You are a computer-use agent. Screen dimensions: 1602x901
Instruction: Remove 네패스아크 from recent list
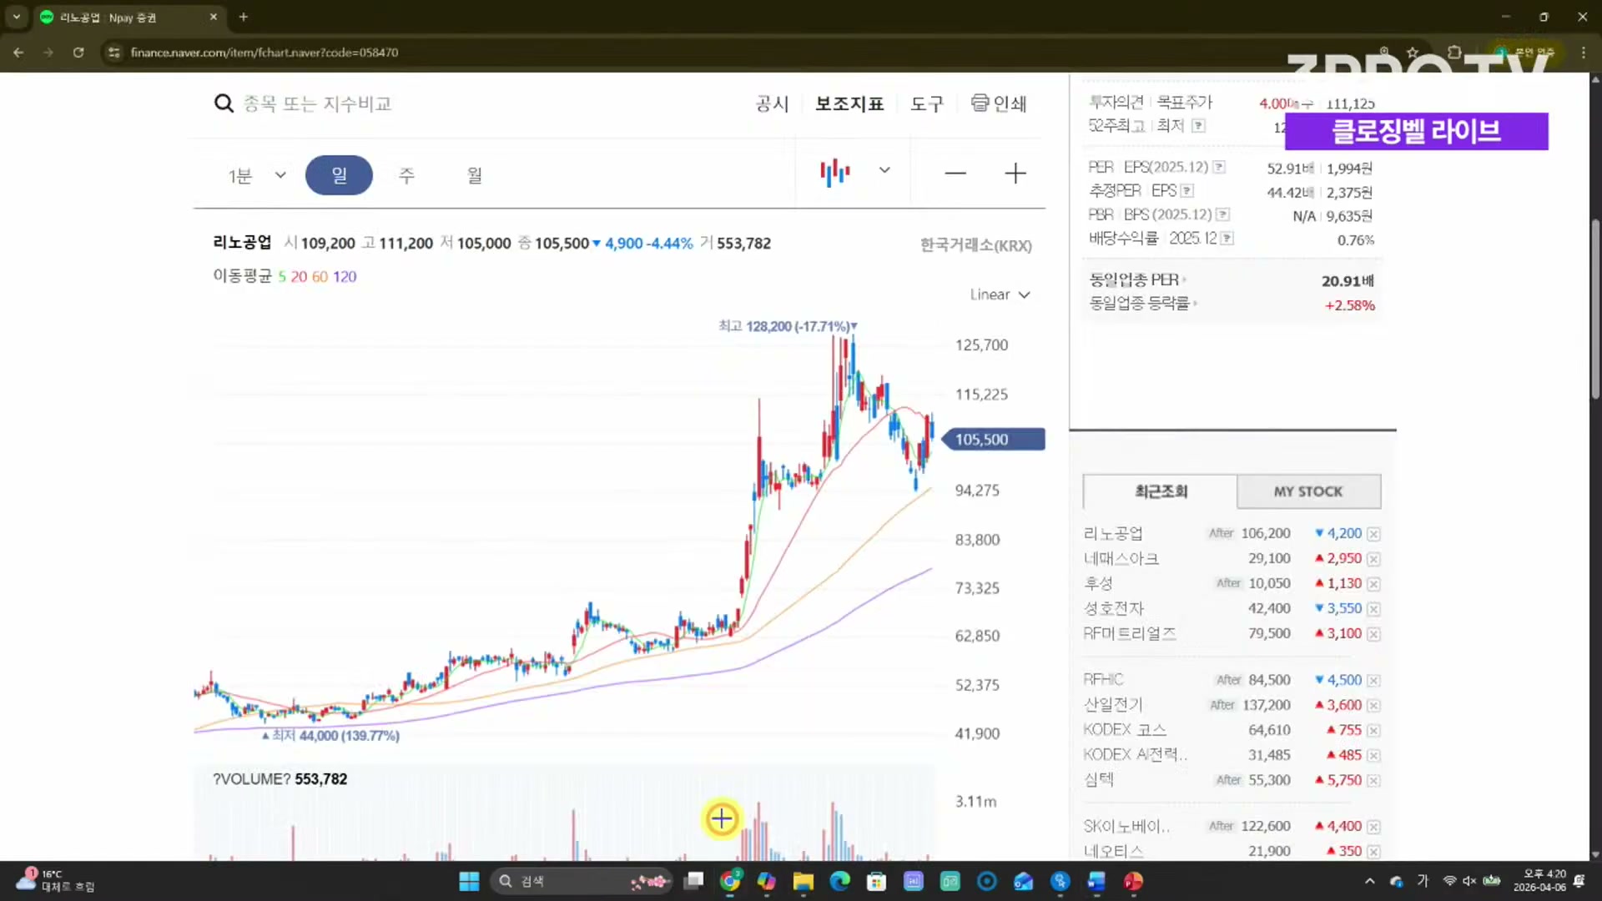pos(1373,559)
